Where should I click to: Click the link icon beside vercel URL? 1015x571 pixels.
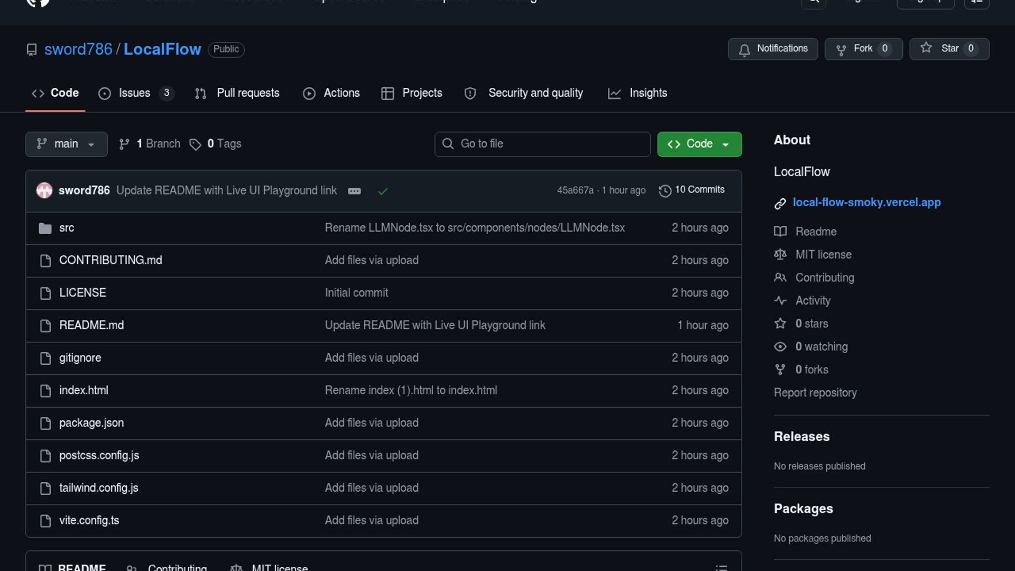pos(780,204)
